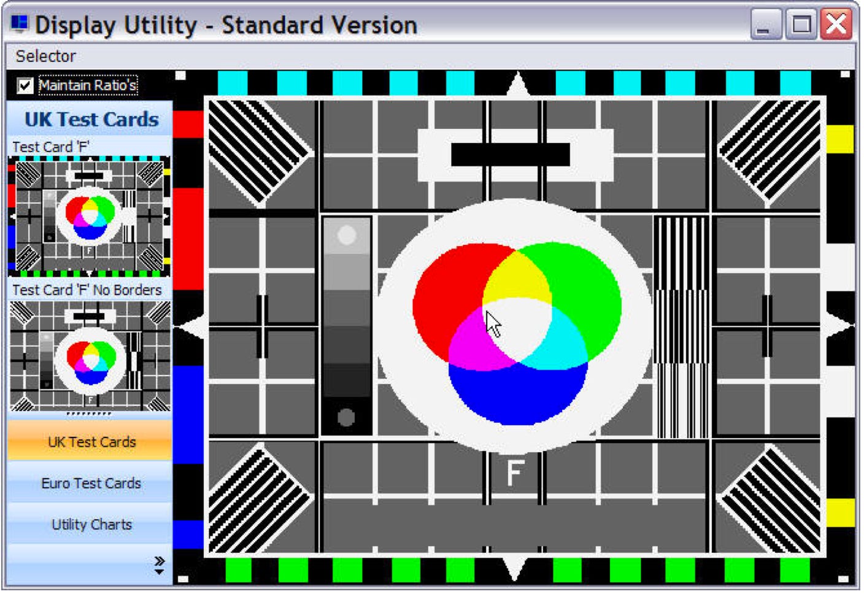This screenshot has width=864, height=594.
Task: Click the frequency grating bars on test card
Action: 681,326
